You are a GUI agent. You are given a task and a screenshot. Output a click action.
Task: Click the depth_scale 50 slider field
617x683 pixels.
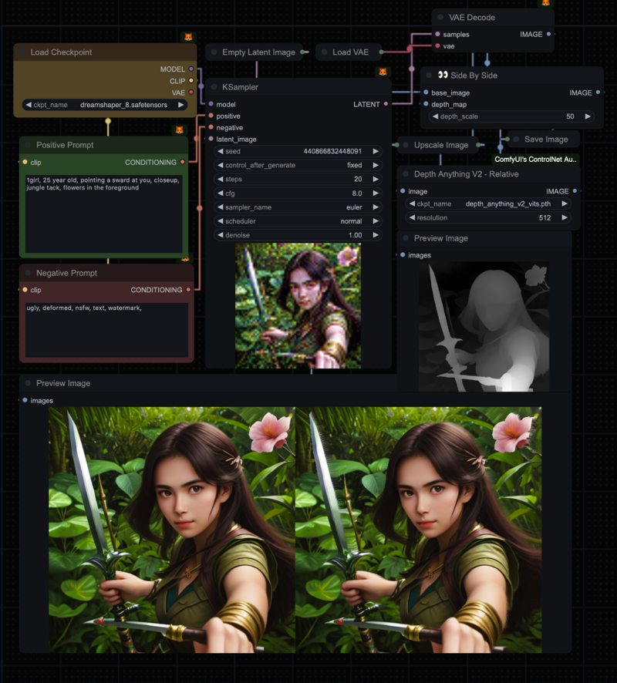(x=511, y=116)
